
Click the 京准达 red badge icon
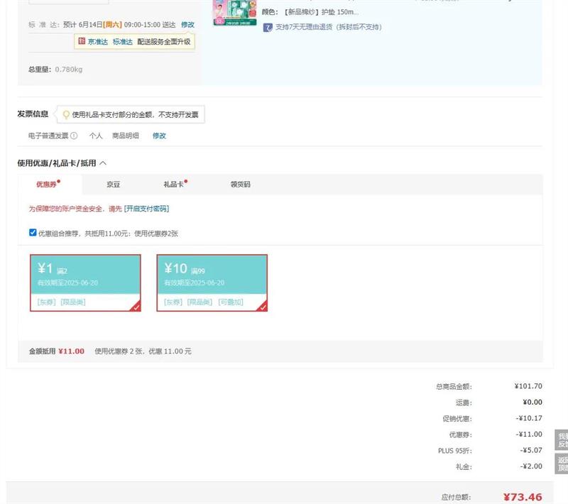tap(82, 42)
